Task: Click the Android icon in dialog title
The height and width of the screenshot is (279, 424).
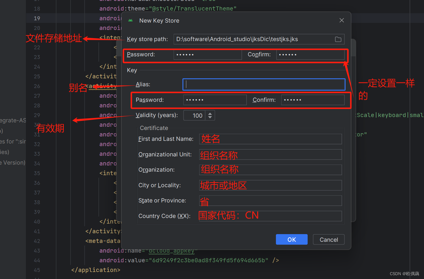Action: (130, 21)
